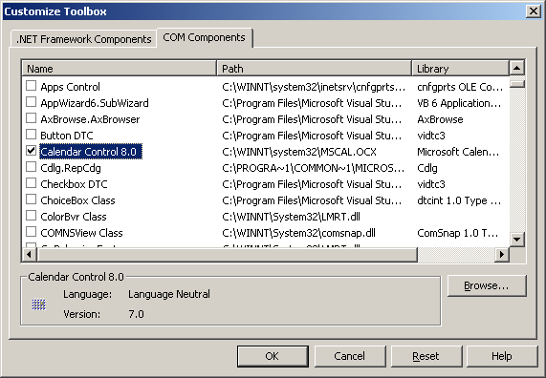Click the list's scroll up arrow
This screenshot has width=546, height=378.
[516, 68]
